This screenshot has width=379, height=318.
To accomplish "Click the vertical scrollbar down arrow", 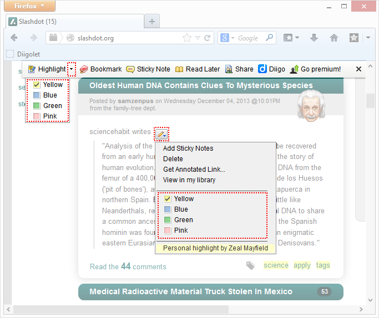I will (x=370, y=300).
